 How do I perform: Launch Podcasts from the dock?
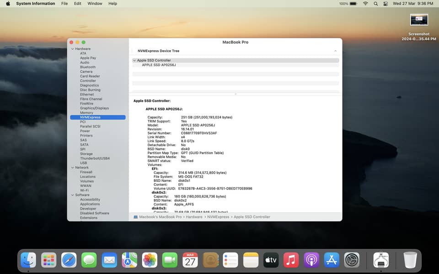point(311,260)
